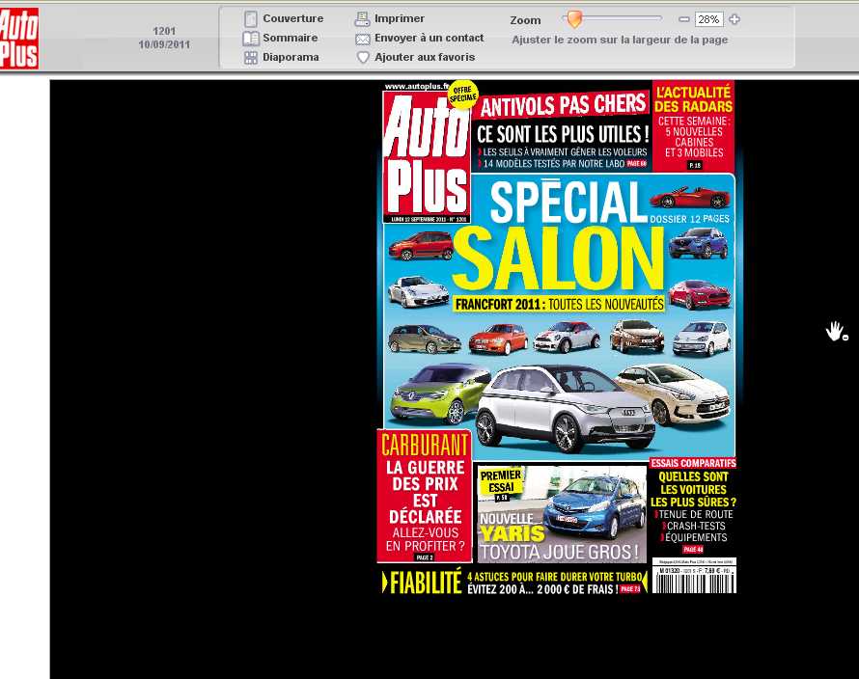The width and height of the screenshot is (859, 679).
Task: Click Ajuster le zoom sur la largeur
Action: point(620,40)
